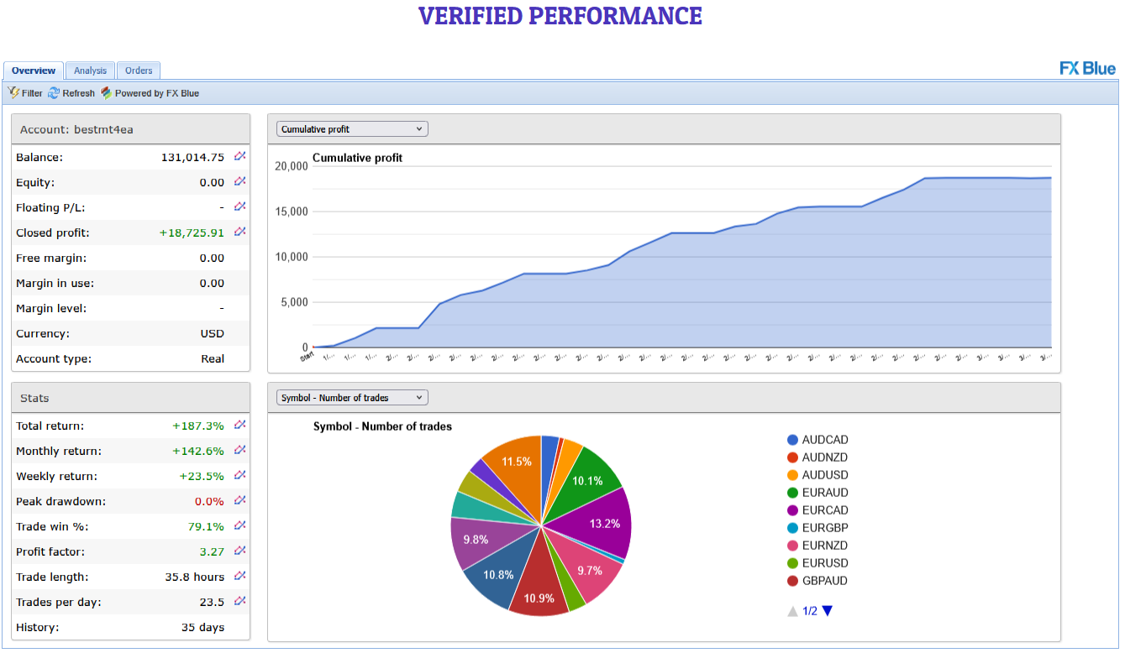
Task: Open Powered by FX Blue link
Action: click(157, 93)
